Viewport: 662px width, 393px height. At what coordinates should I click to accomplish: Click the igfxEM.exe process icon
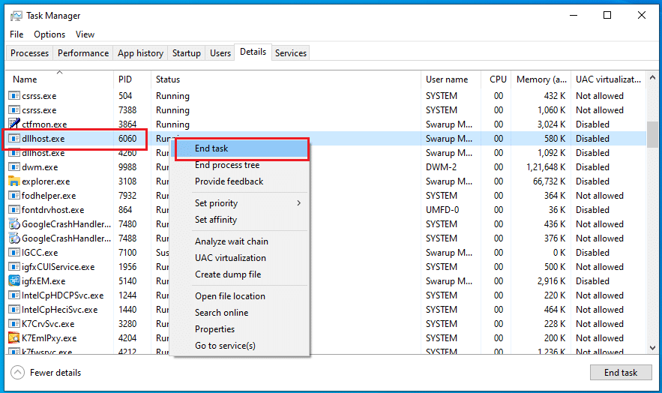click(x=14, y=281)
